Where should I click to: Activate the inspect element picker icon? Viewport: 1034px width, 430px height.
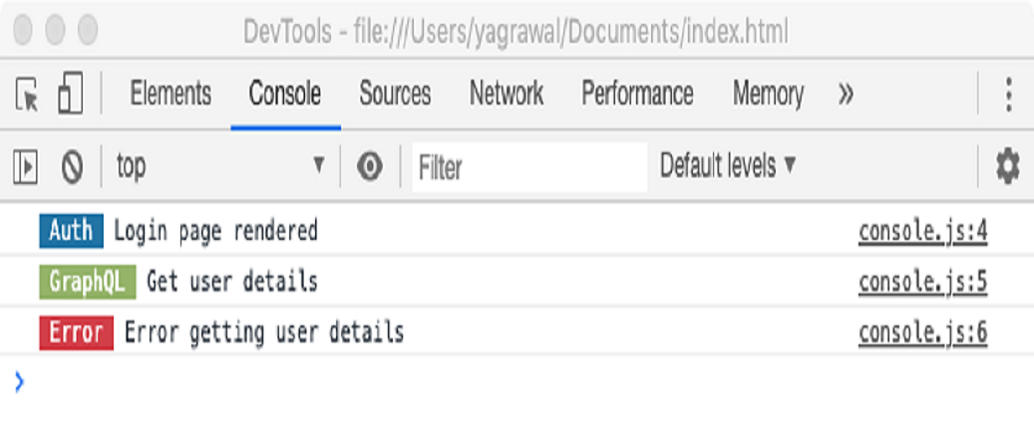coord(28,96)
